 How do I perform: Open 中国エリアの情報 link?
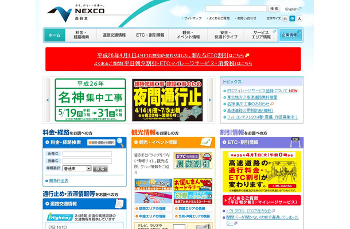(x=152, y=216)
